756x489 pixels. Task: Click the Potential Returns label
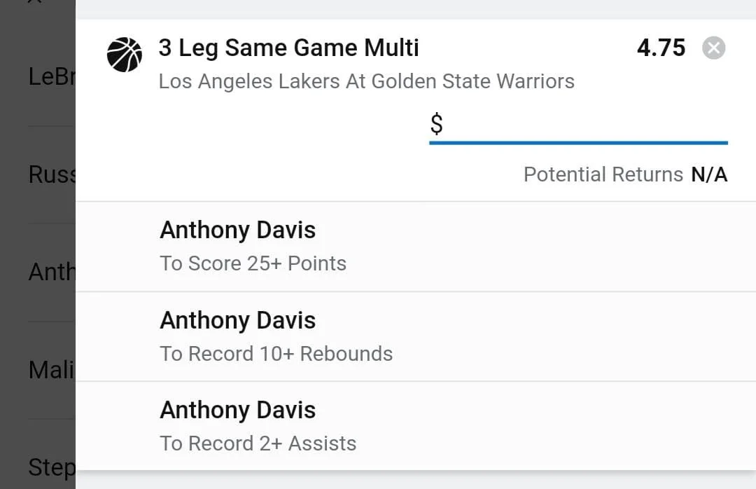coord(603,174)
